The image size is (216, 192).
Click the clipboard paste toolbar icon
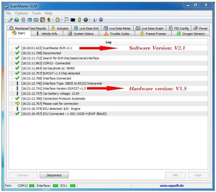pos(58,20)
